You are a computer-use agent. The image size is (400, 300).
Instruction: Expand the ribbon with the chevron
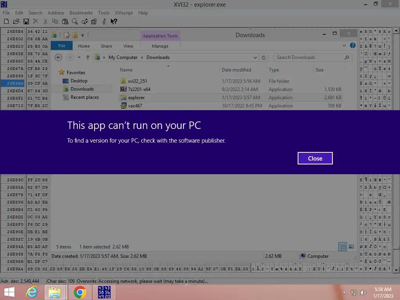(x=344, y=46)
